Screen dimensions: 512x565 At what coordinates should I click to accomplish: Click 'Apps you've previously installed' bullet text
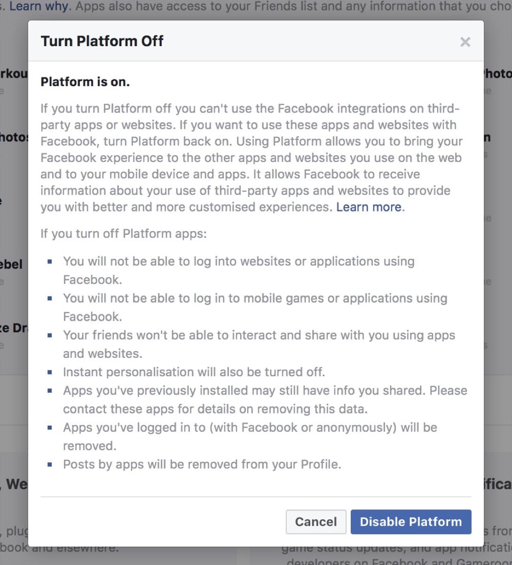click(x=265, y=400)
